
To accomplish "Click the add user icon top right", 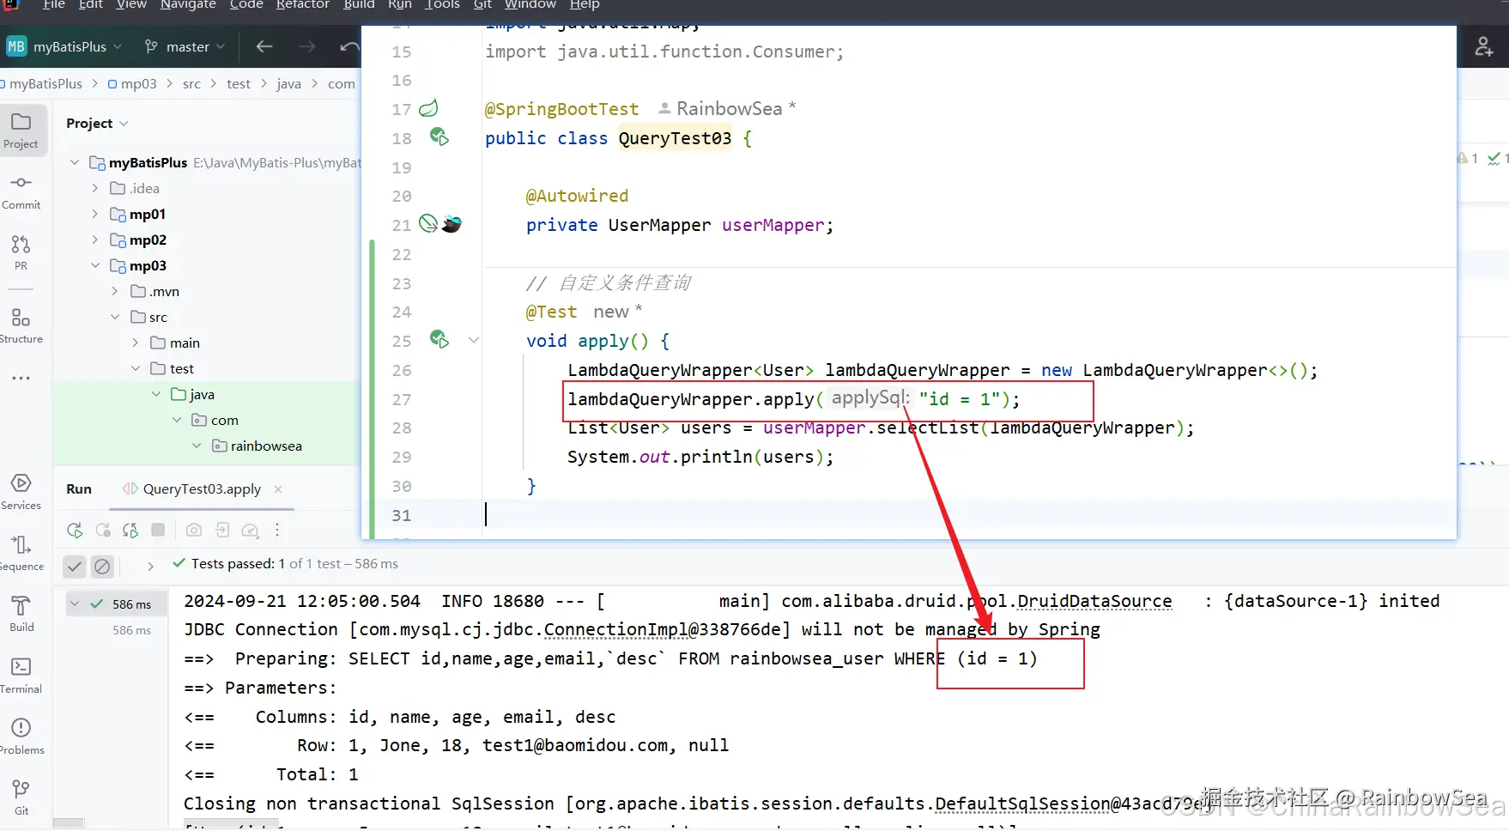I will pos(1484,46).
